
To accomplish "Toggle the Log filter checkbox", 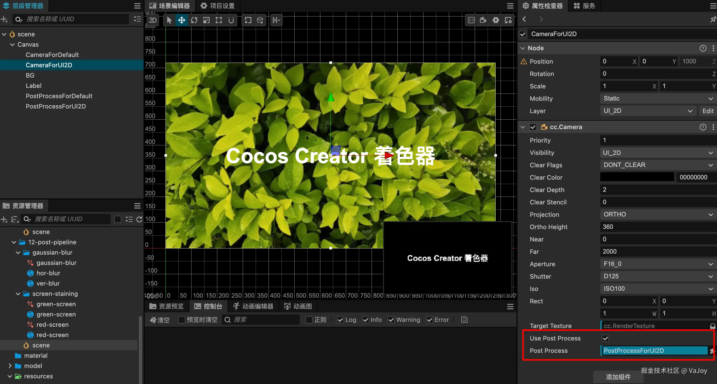I will click(x=340, y=320).
